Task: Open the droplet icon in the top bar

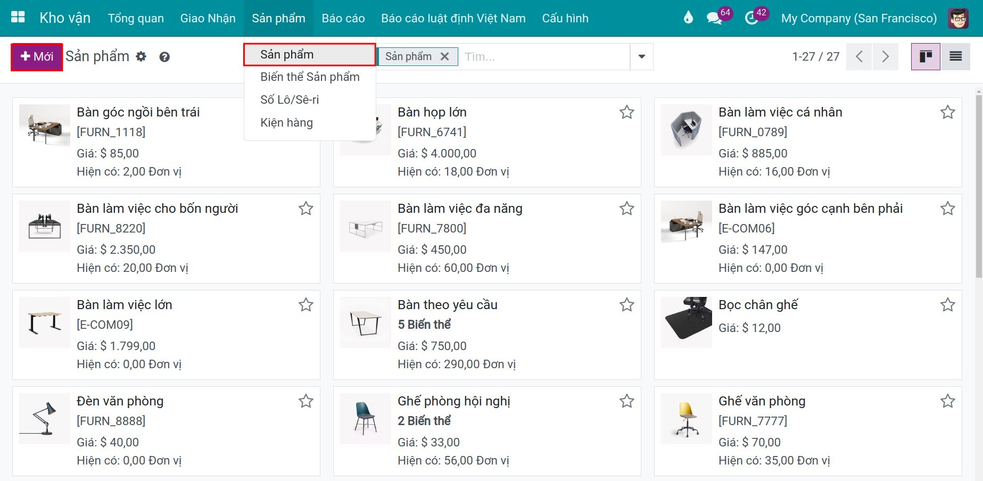Action: (x=688, y=18)
